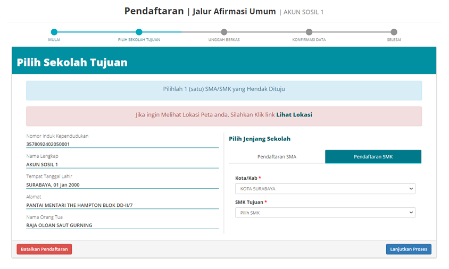This screenshot has width=449, height=269.
Task: Click the UNGGAH BERKAS step circle
Action: (224, 32)
